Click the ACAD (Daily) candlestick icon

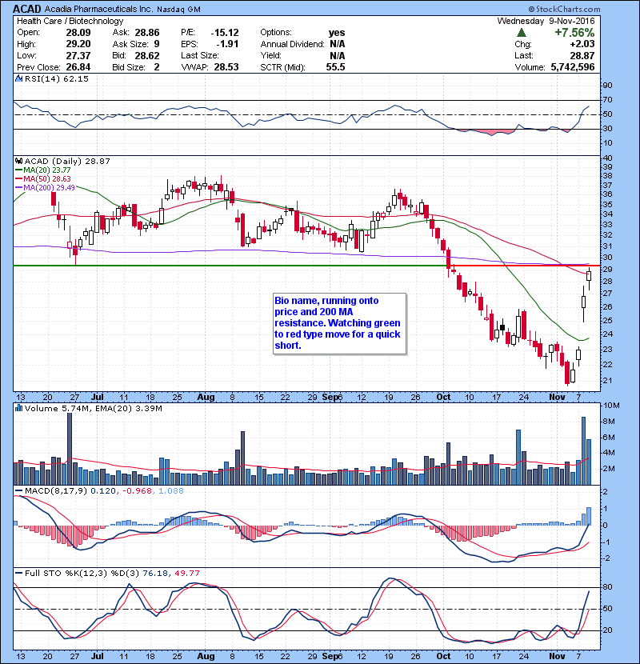(x=18, y=161)
